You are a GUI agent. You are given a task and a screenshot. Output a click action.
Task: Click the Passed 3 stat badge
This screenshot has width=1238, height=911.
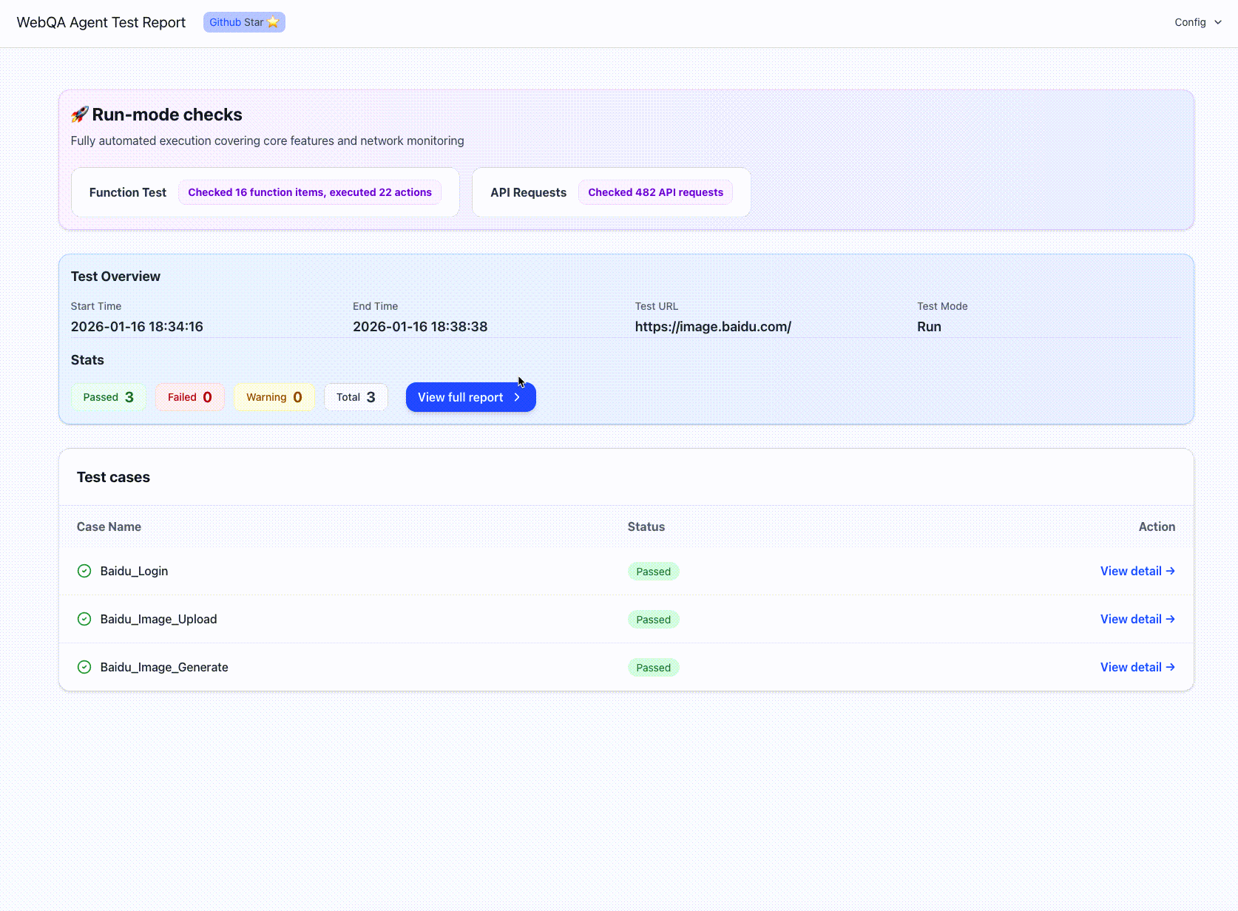coord(108,397)
